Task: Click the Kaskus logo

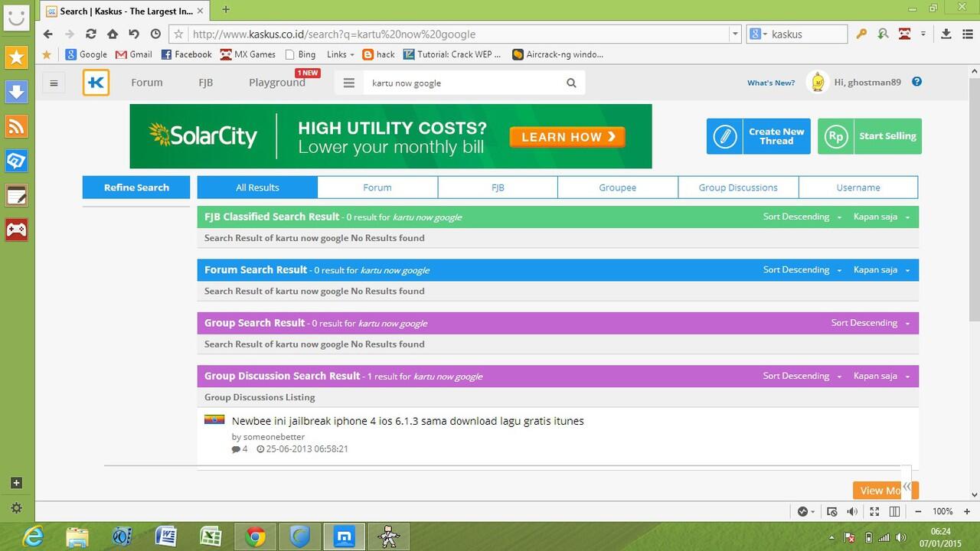Action: 96,83
